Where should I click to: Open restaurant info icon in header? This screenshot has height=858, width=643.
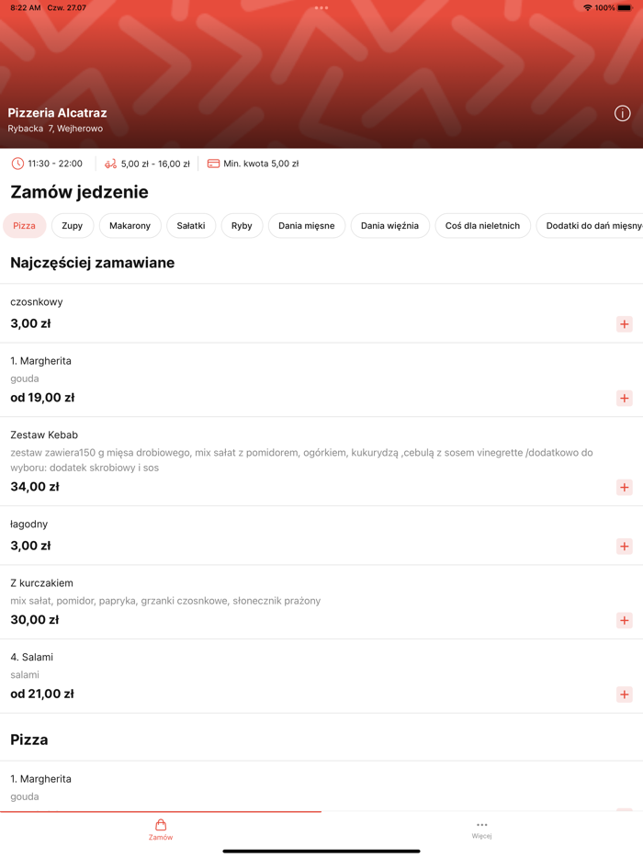pyautogui.click(x=622, y=113)
